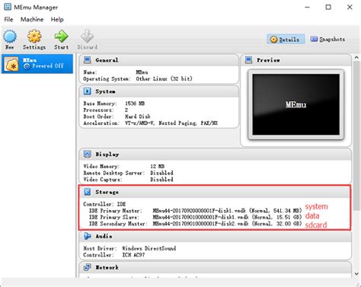Click the MEmu preview thumbnail
Viewport: 361px width, 287px height.
click(296, 104)
